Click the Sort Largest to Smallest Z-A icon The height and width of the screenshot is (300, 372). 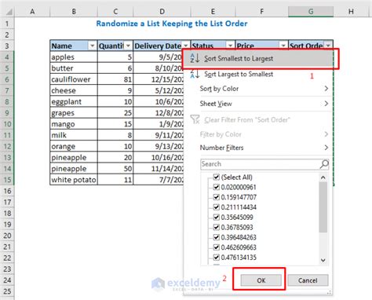[x=195, y=74]
